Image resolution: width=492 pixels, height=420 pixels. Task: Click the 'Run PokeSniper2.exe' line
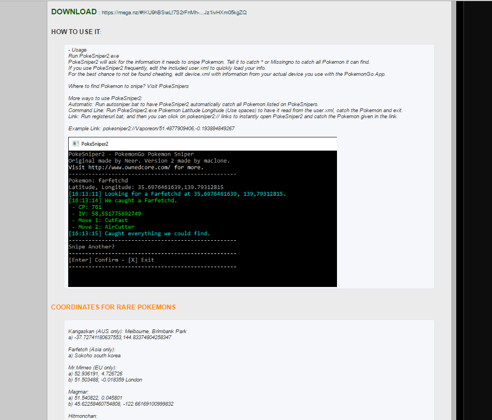(94, 56)
